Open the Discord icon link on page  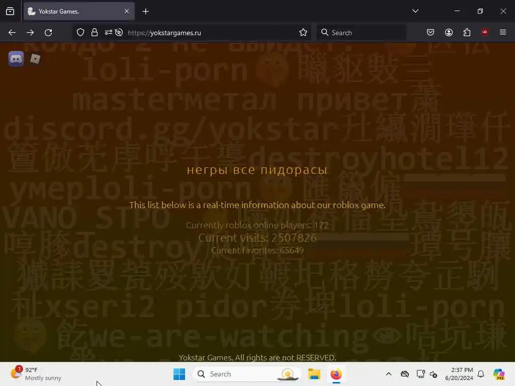[x=16, y=59]
